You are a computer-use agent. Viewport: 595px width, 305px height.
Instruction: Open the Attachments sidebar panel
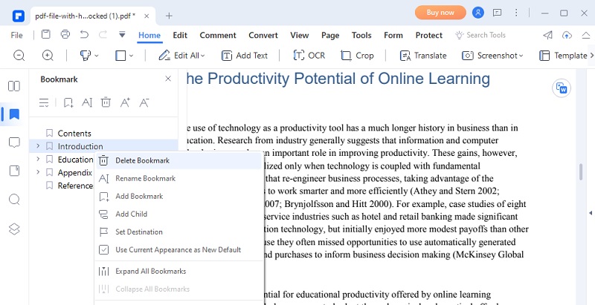click(14, 171)
